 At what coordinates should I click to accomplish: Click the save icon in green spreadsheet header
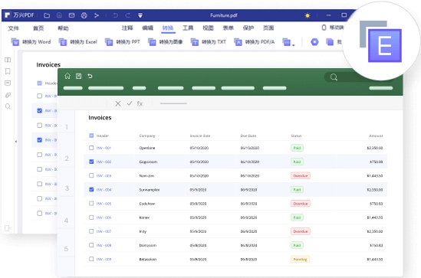click(79, 76)
